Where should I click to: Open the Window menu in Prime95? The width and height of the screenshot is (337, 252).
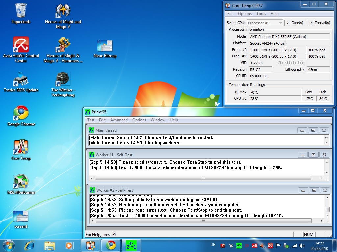[158, 120]
